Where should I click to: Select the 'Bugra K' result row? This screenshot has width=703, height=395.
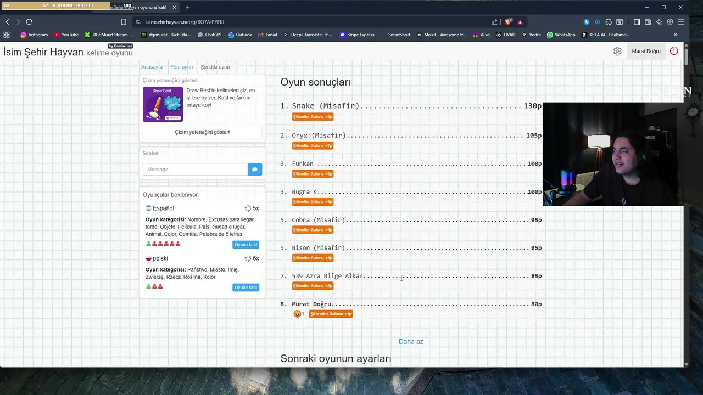411,192
